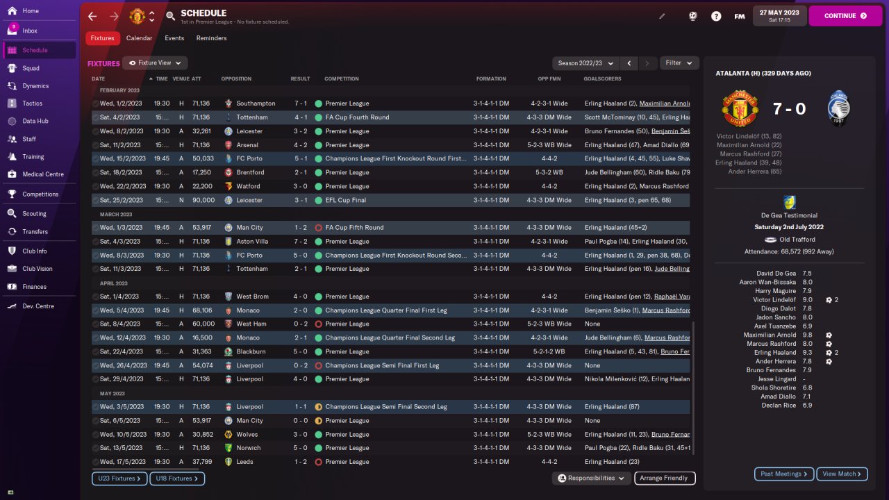This screenshot has height=500, width=889.
Task: Click the pencil edit icon in header
Action: point(662,16)
